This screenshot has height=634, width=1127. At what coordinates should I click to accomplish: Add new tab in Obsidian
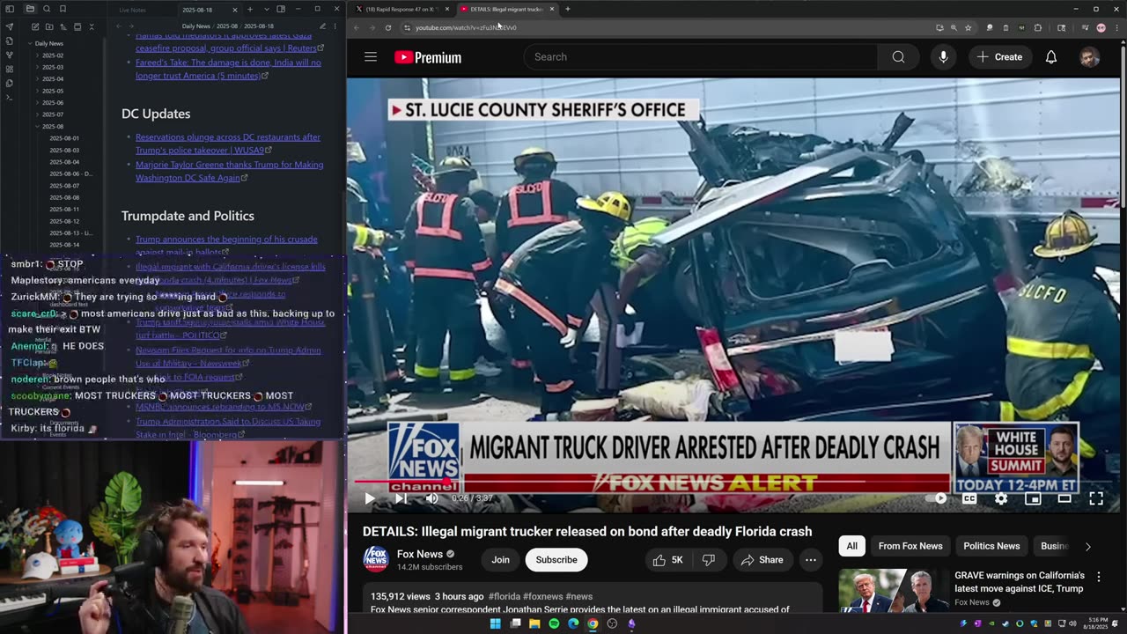(x=250, y=9)
